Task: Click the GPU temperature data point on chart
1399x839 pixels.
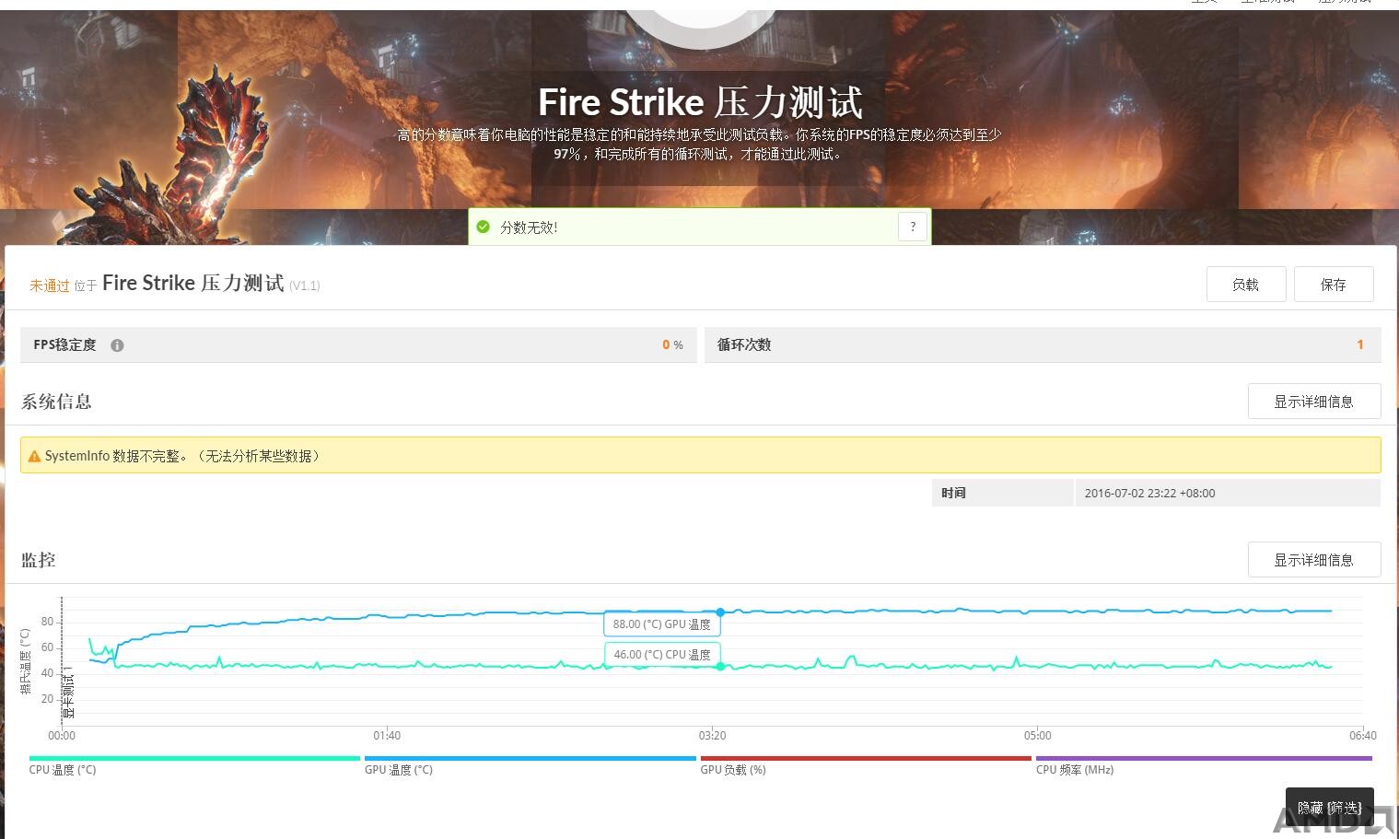Action: 720,612
